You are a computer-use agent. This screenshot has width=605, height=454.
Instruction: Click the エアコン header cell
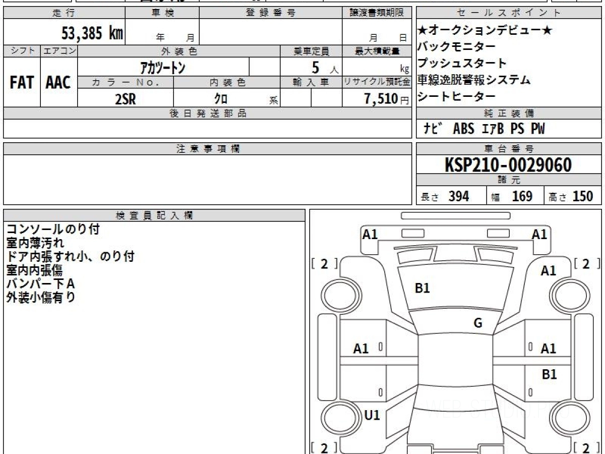tap(58, 51)
